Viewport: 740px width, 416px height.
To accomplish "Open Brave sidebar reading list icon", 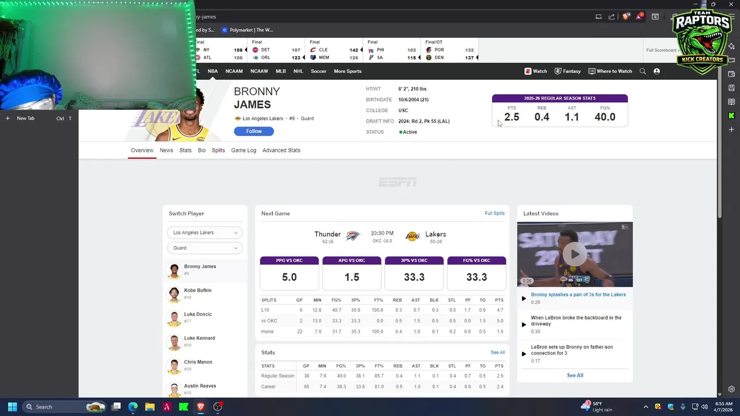I will (731, 102).
